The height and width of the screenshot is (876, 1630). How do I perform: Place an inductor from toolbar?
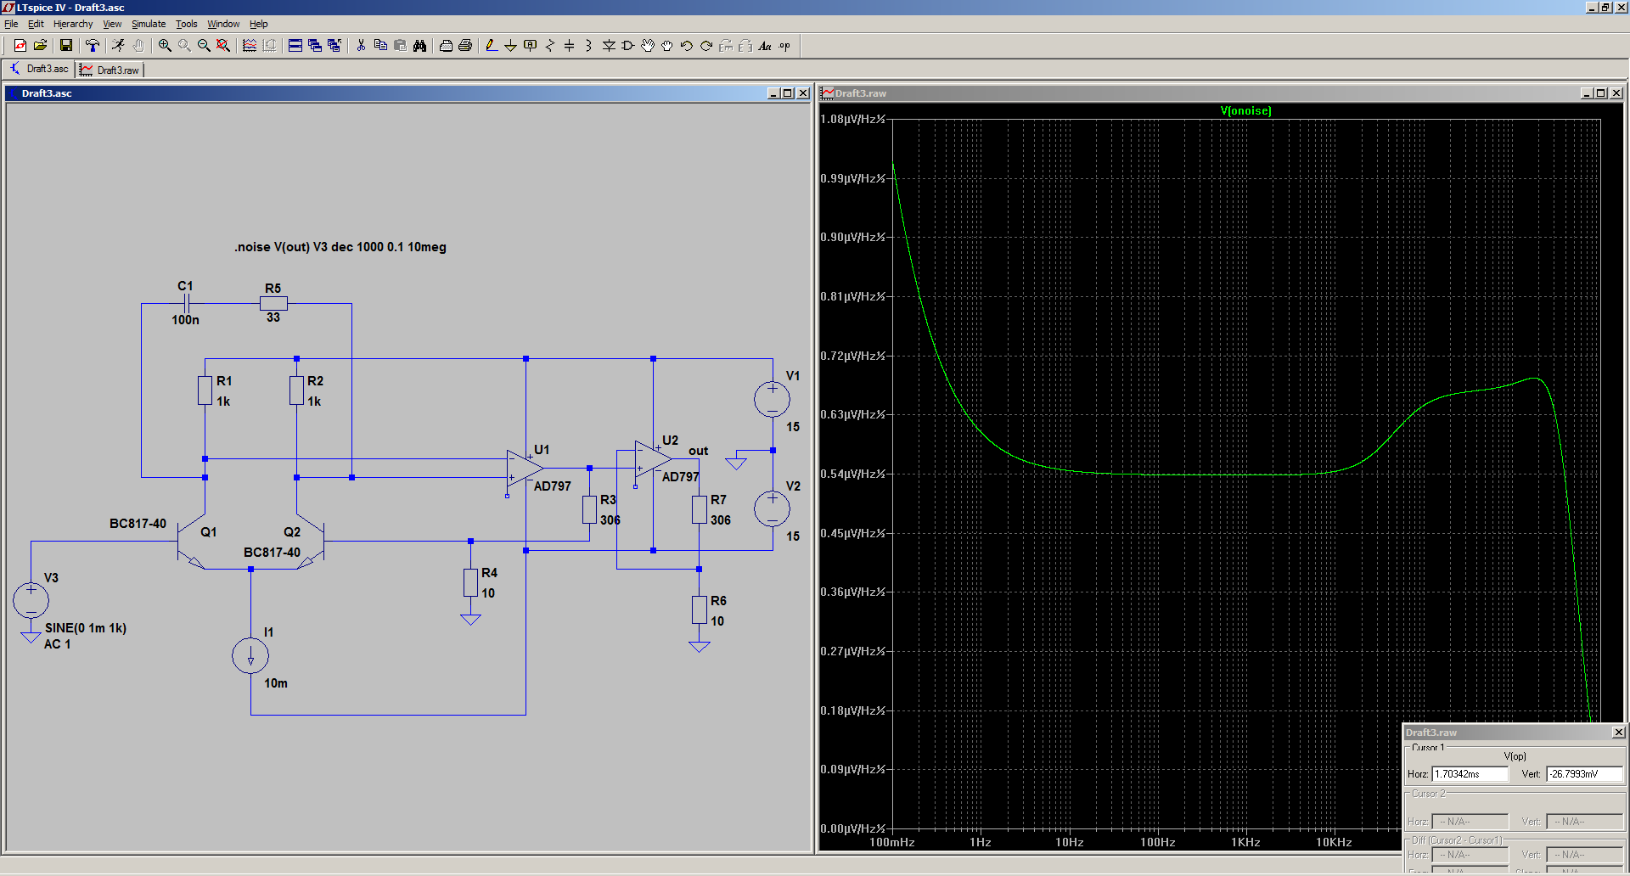tap(588, 46)
